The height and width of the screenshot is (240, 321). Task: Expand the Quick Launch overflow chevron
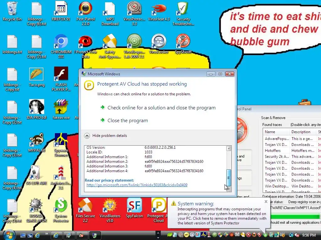point(46,234)
